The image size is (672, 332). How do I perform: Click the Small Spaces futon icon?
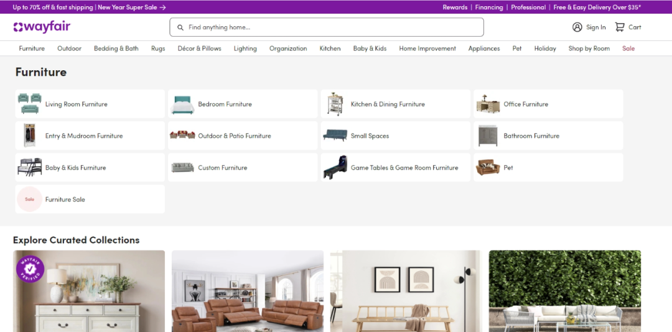click(x=335, y=136)
